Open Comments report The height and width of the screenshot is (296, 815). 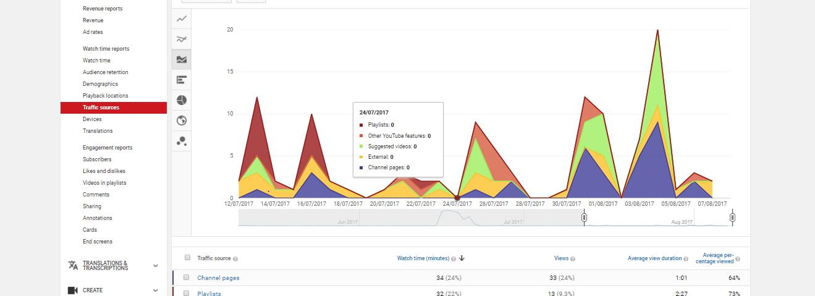click(96, 195)
